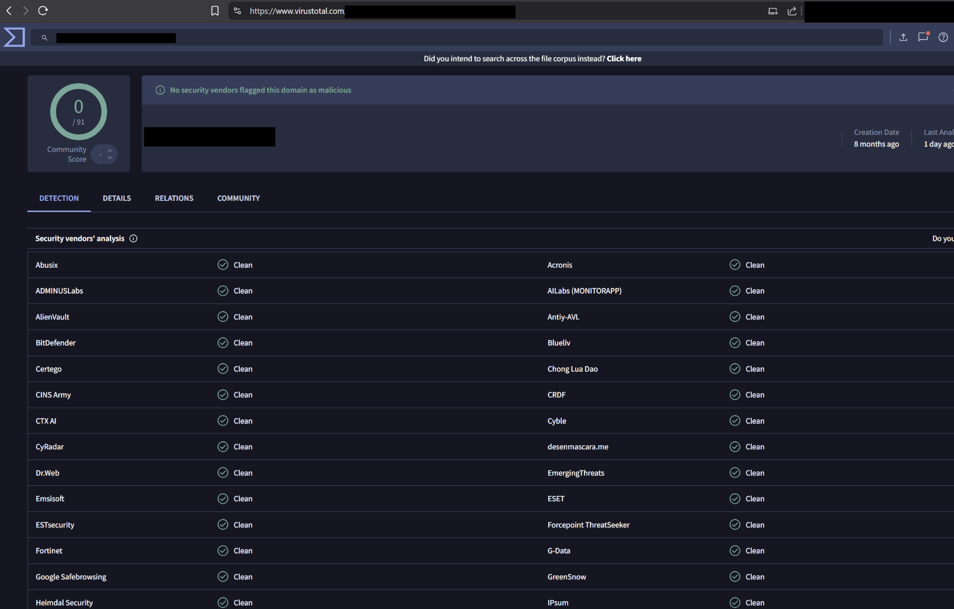This screenshot has width=954, height=609.
Task: Open notifications flag icon
Action: click(923, 37)
